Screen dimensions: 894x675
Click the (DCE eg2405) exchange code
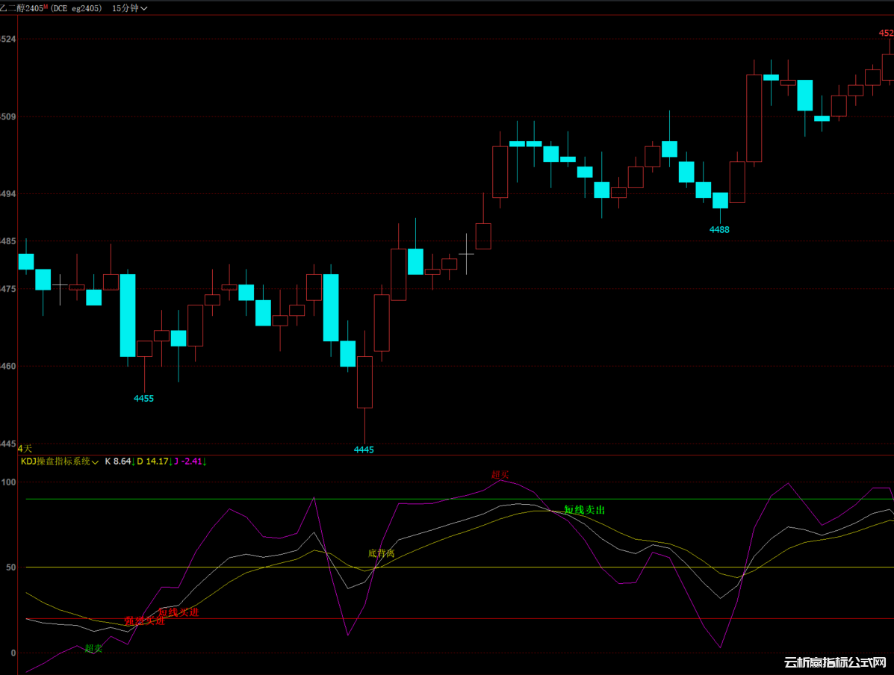click(x=76, y=8)
